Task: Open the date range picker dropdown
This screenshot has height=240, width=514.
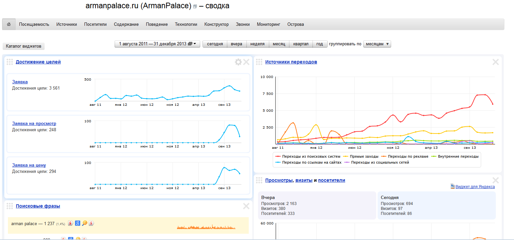Action: pyautogui.click(x=157, y=43)
